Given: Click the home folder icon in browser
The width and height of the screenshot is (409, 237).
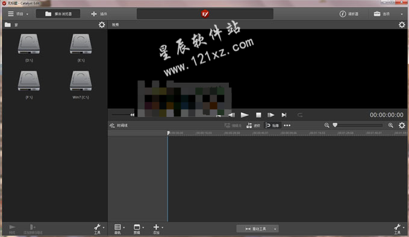Looking at the screenshot, I should coord(8,25).
